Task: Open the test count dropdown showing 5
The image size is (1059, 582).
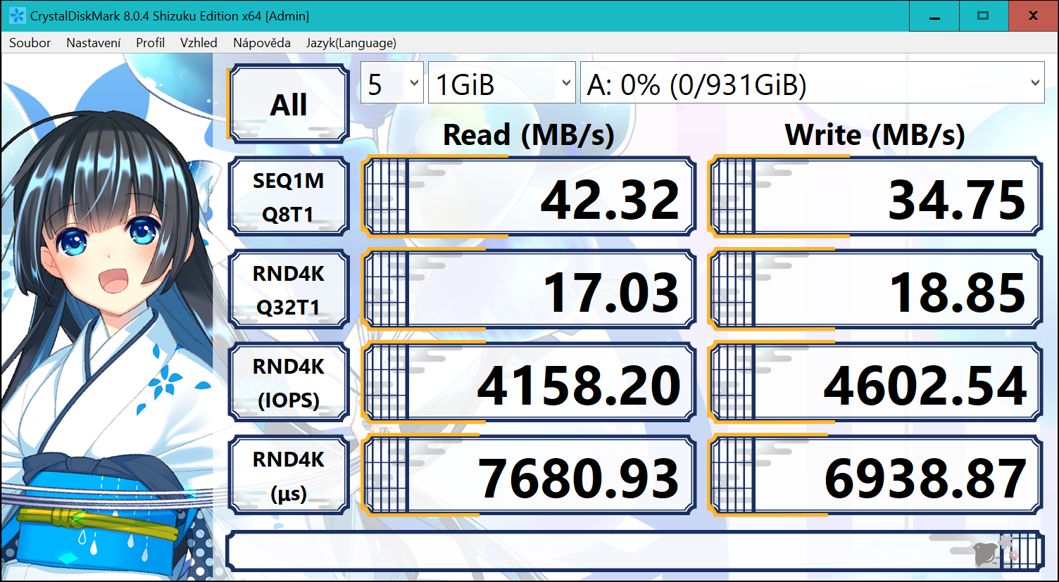Action: pos(391,84)
